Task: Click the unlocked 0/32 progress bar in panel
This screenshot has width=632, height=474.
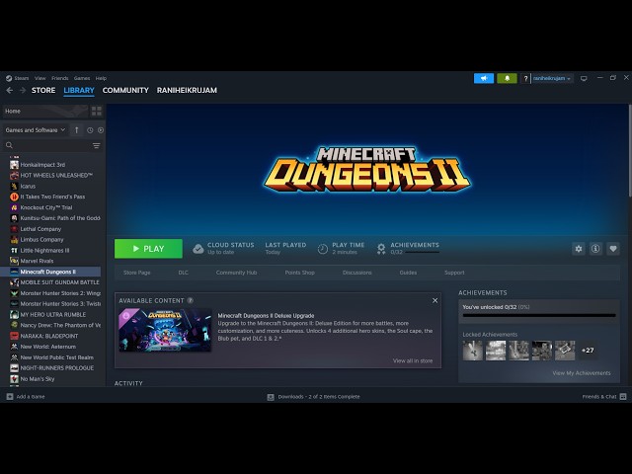Action: click(539, 316)
